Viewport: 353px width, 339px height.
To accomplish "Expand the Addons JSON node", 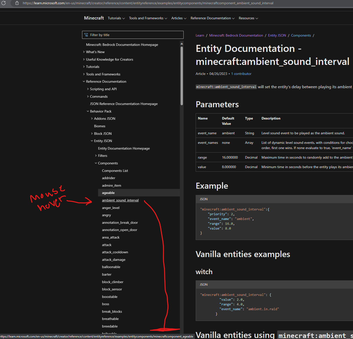I will (x=92, y=119).
